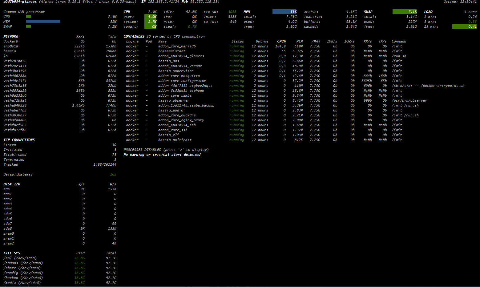The width and height of the screenshot is (480, 287).
Task: Click the sda7 disk row
Action: click(60, 224)
